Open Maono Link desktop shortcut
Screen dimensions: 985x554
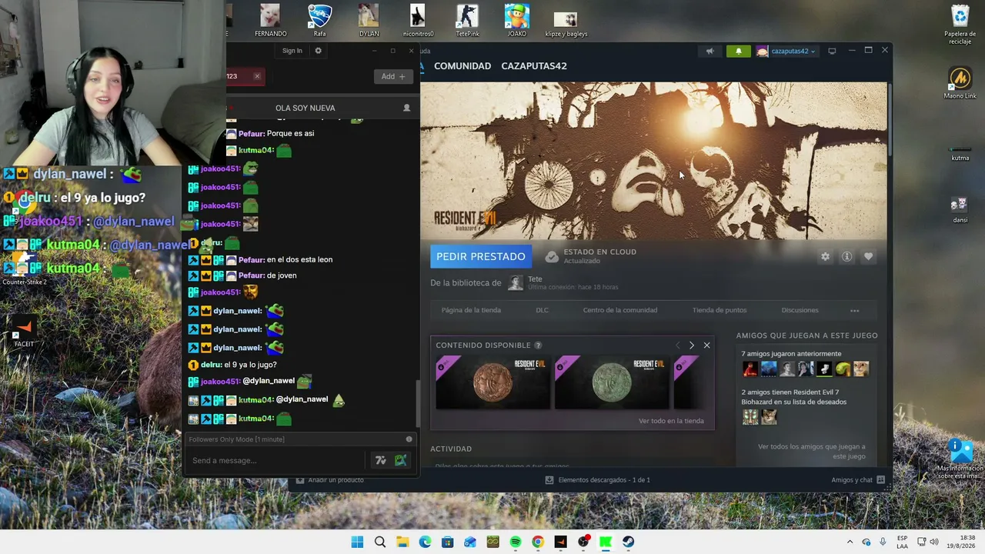[x=960, y=83]
